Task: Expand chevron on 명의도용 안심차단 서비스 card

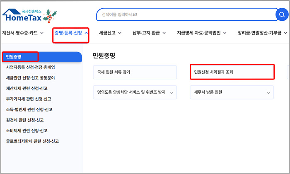Action: [172, 93]
